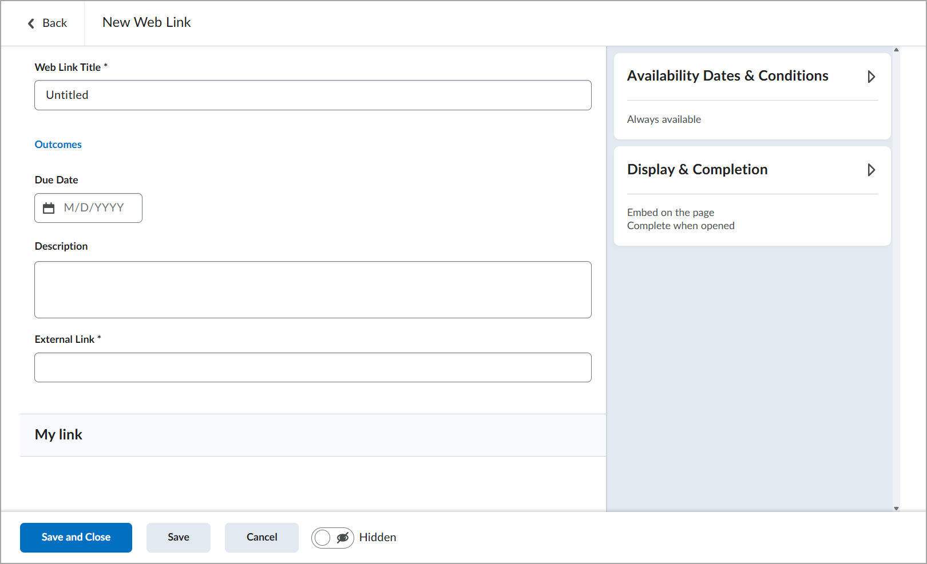Click Save and Close button
927x564 pixels.
tap(76, 538)
